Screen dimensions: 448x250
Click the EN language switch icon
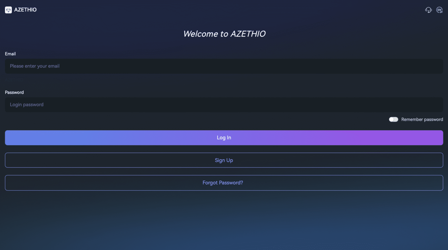(439, 10)
